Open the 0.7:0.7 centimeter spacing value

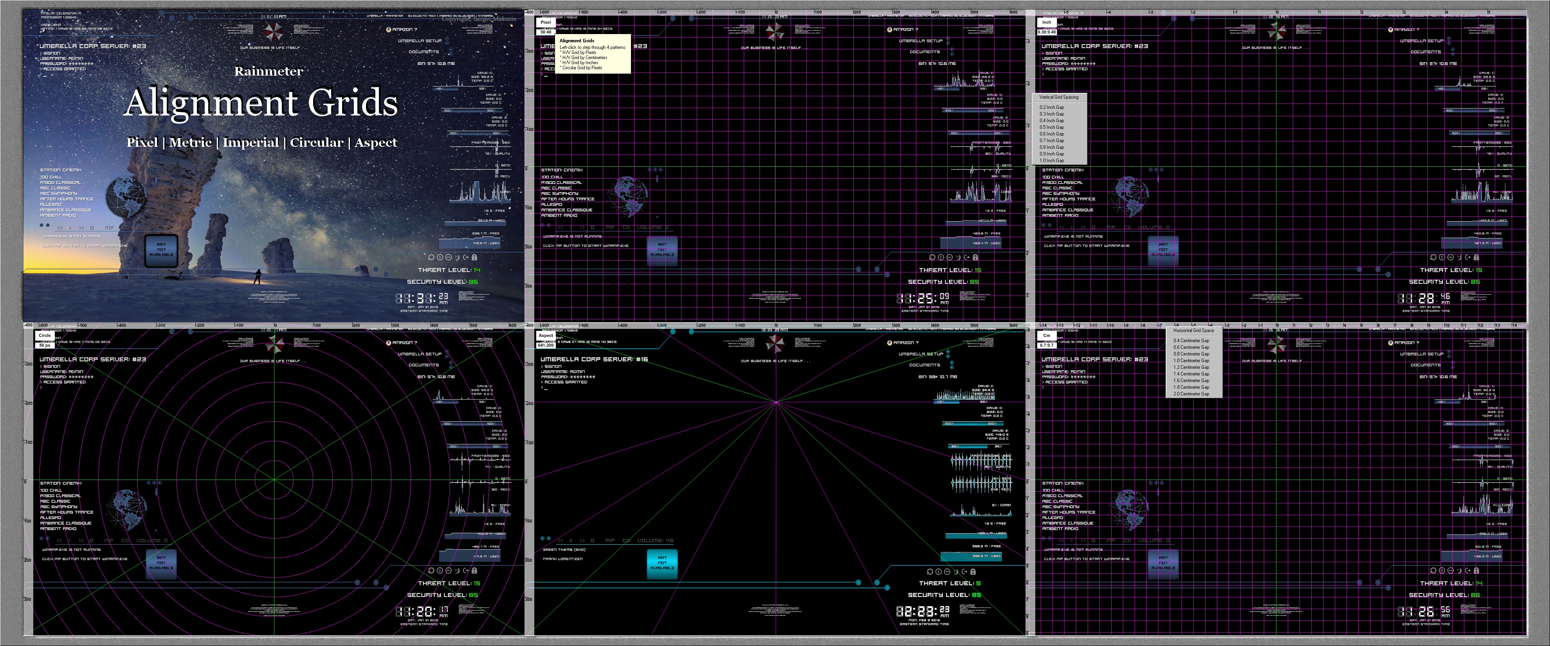(1047, 345)
